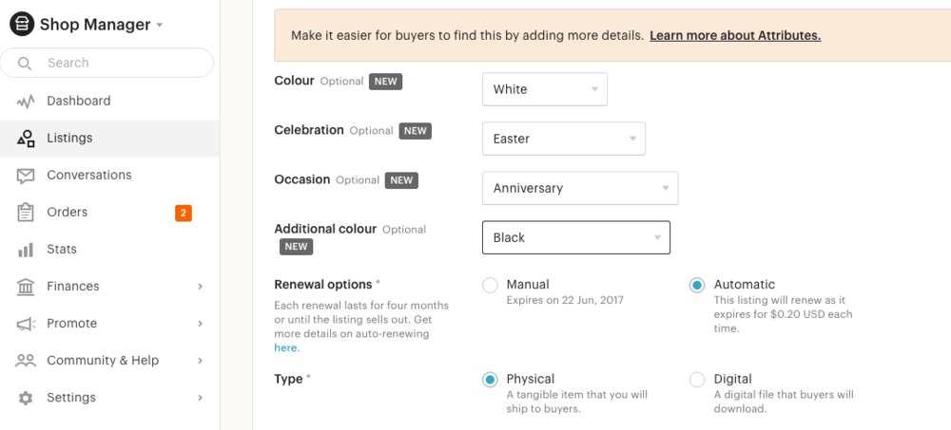Image resolution: width=951 pixels, height=430 pixels.
Task: Click the Promote megaphone icon
Action: [x=26, y=324]
